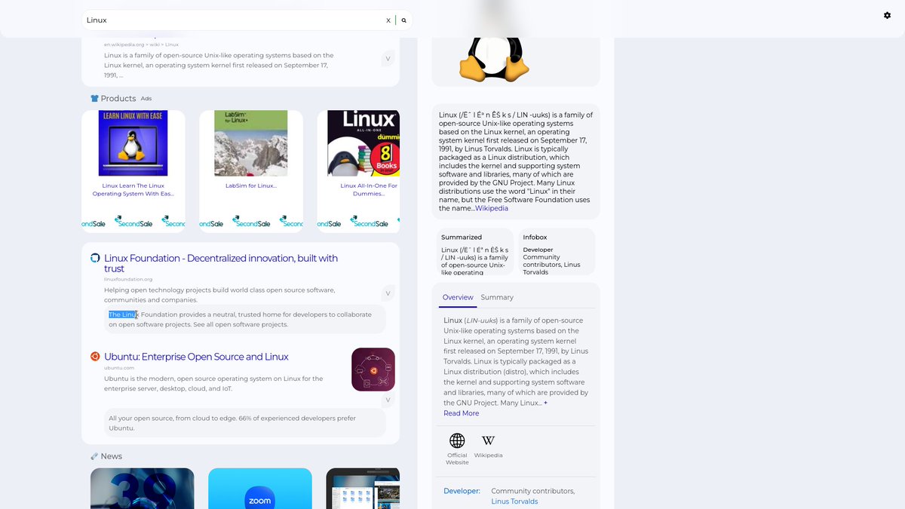Screen dimensions: 905x509
Task: Expand the Wikipedia search result with its chevron
Action: (388, 58)
